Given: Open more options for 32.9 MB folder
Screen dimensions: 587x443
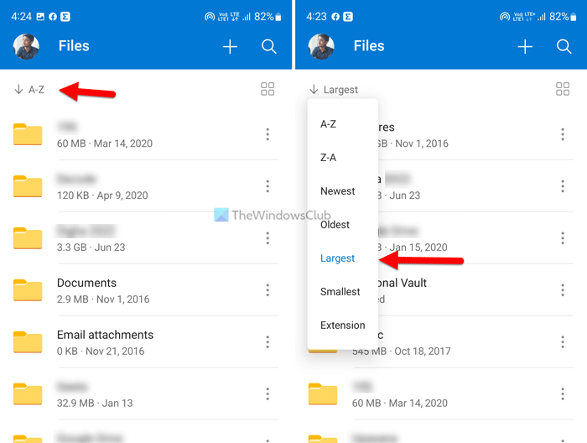Looking at the screenshot, I should pyautogui.click(x=268, y=394).
